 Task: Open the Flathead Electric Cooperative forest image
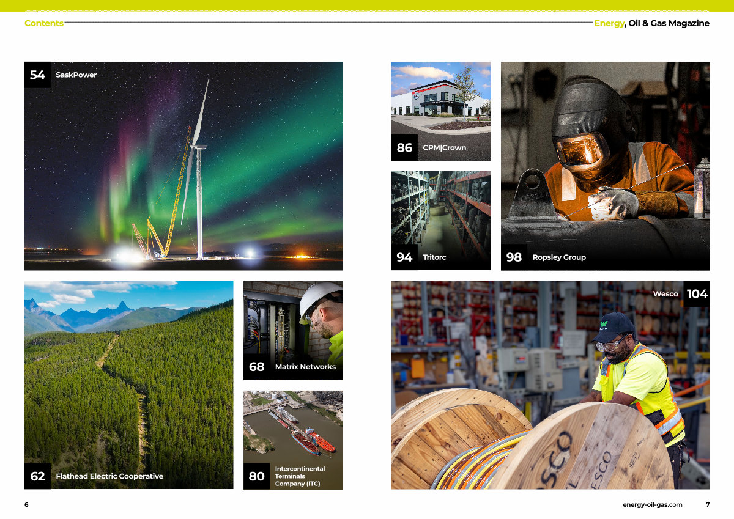coord(128,379)
